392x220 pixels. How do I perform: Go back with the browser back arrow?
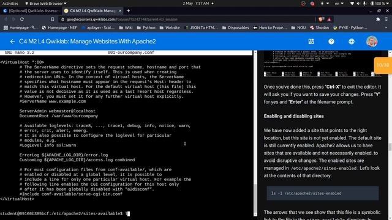coord(6,19)
